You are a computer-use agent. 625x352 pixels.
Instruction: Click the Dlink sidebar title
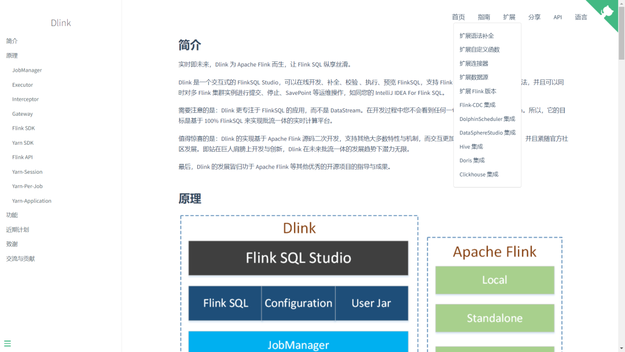pyautogui.click(x=61, y=23)
